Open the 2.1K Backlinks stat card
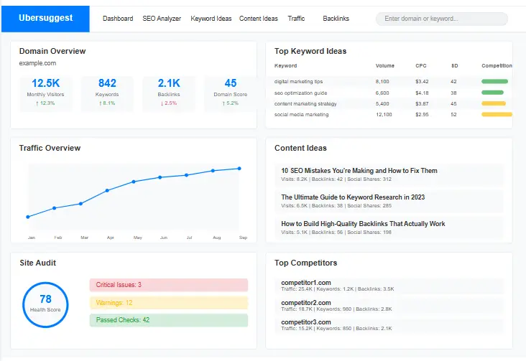This screenshot has width=526, height=361. click(169, 93)
